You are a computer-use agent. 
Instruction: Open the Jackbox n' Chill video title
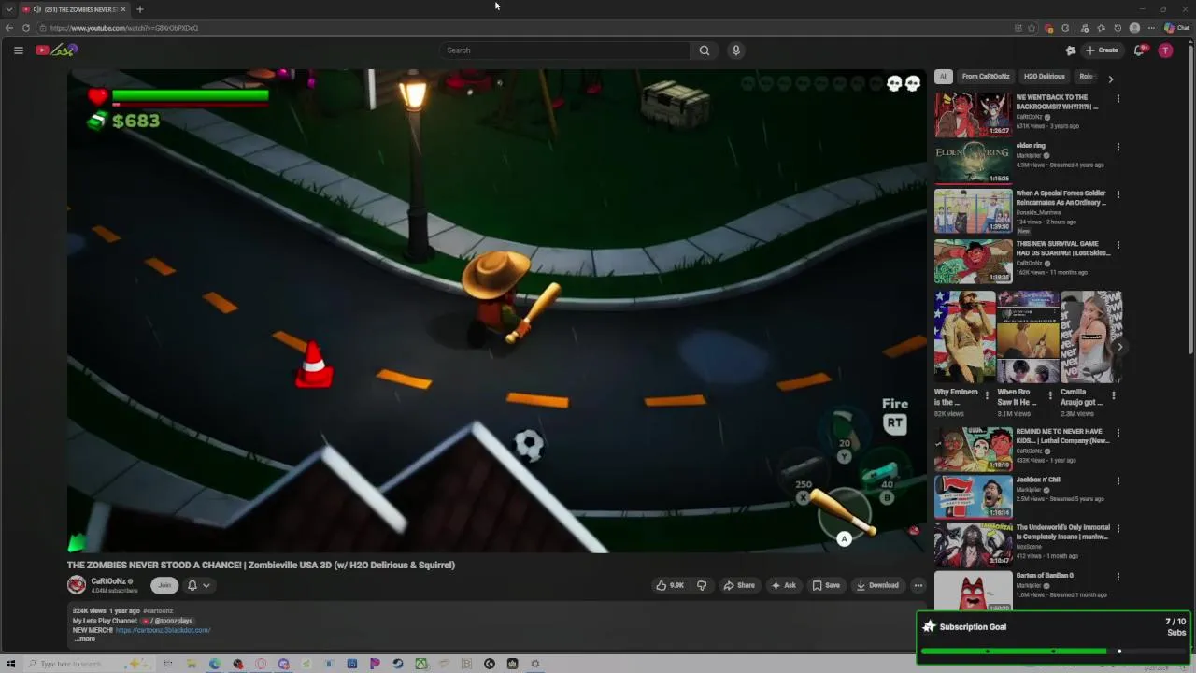[x=1038, y=480]
